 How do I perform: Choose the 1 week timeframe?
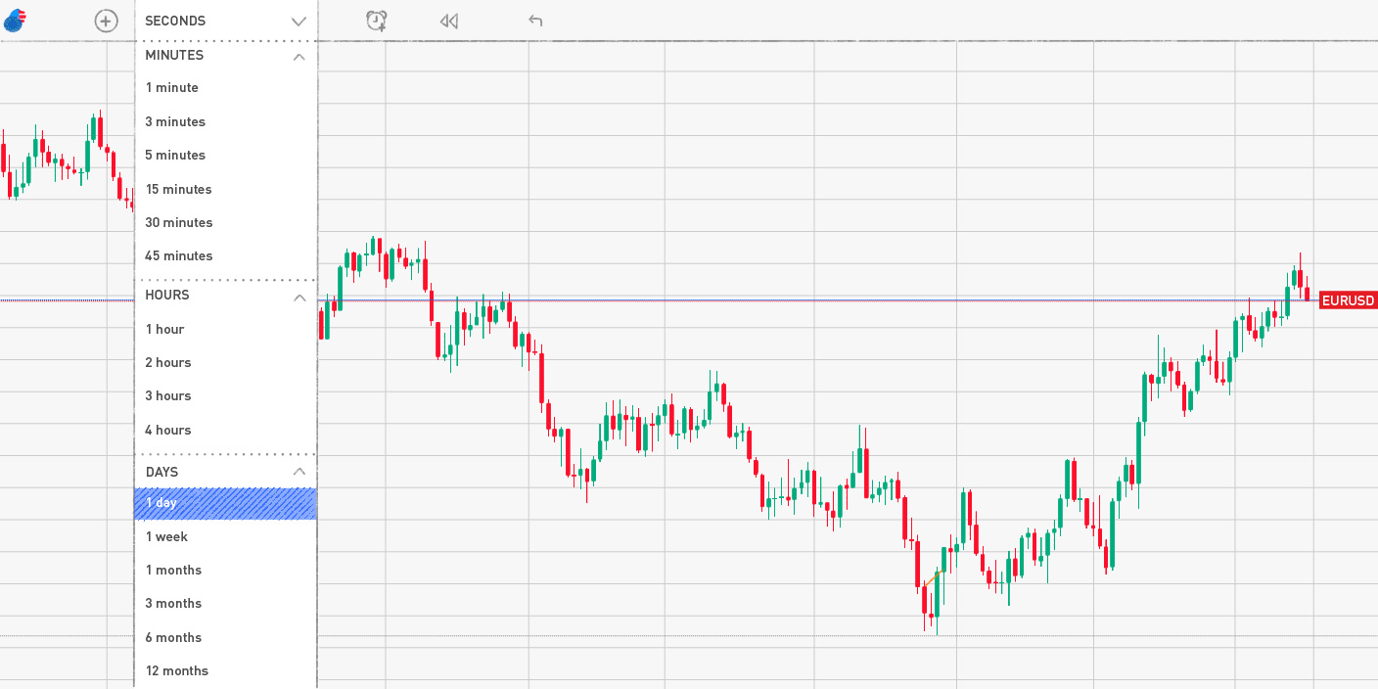(x=164, y=536)
